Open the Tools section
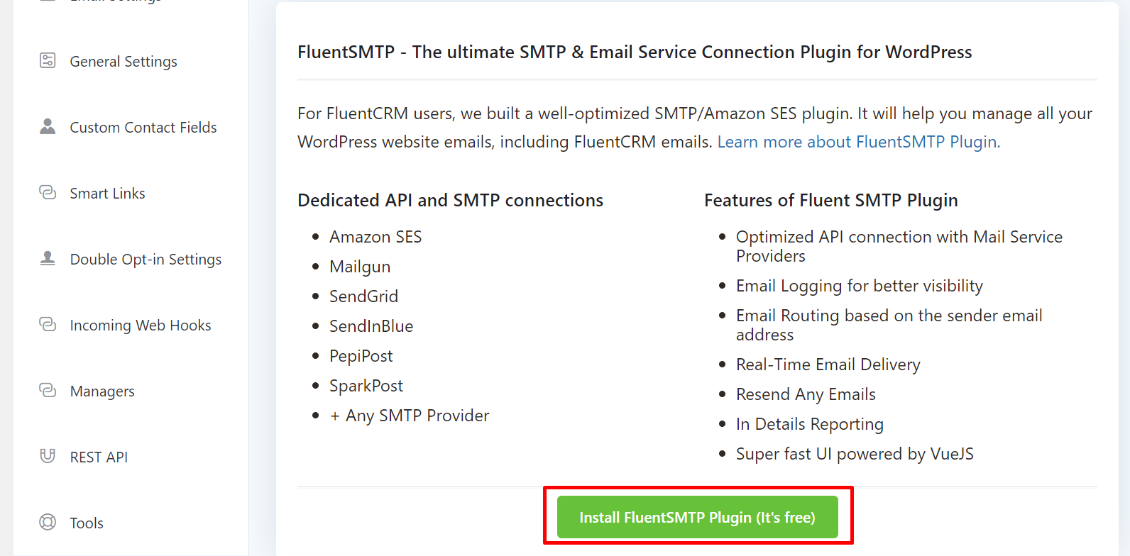The width and height of the screenshot is (1130, 556). pyautogui.click(x=87, y=522)
